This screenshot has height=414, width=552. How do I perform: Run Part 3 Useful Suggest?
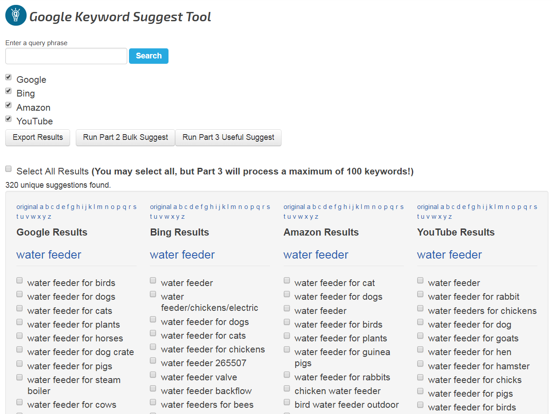click(228, 138)
